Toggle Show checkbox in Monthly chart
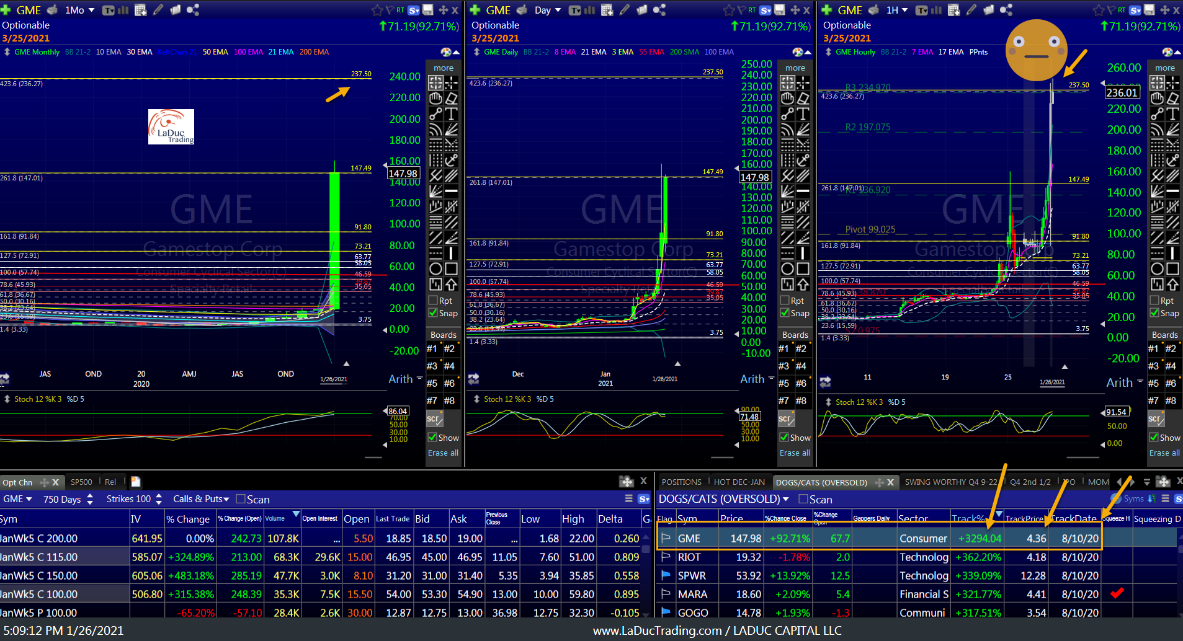Screen dimensions: 1183x641 432,437
